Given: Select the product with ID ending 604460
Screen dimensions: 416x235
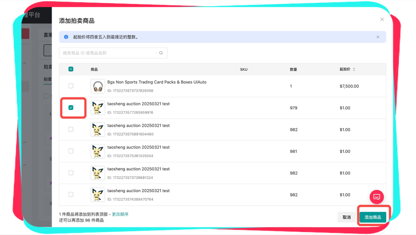Looking at the screenshot, I should point(71,130).
